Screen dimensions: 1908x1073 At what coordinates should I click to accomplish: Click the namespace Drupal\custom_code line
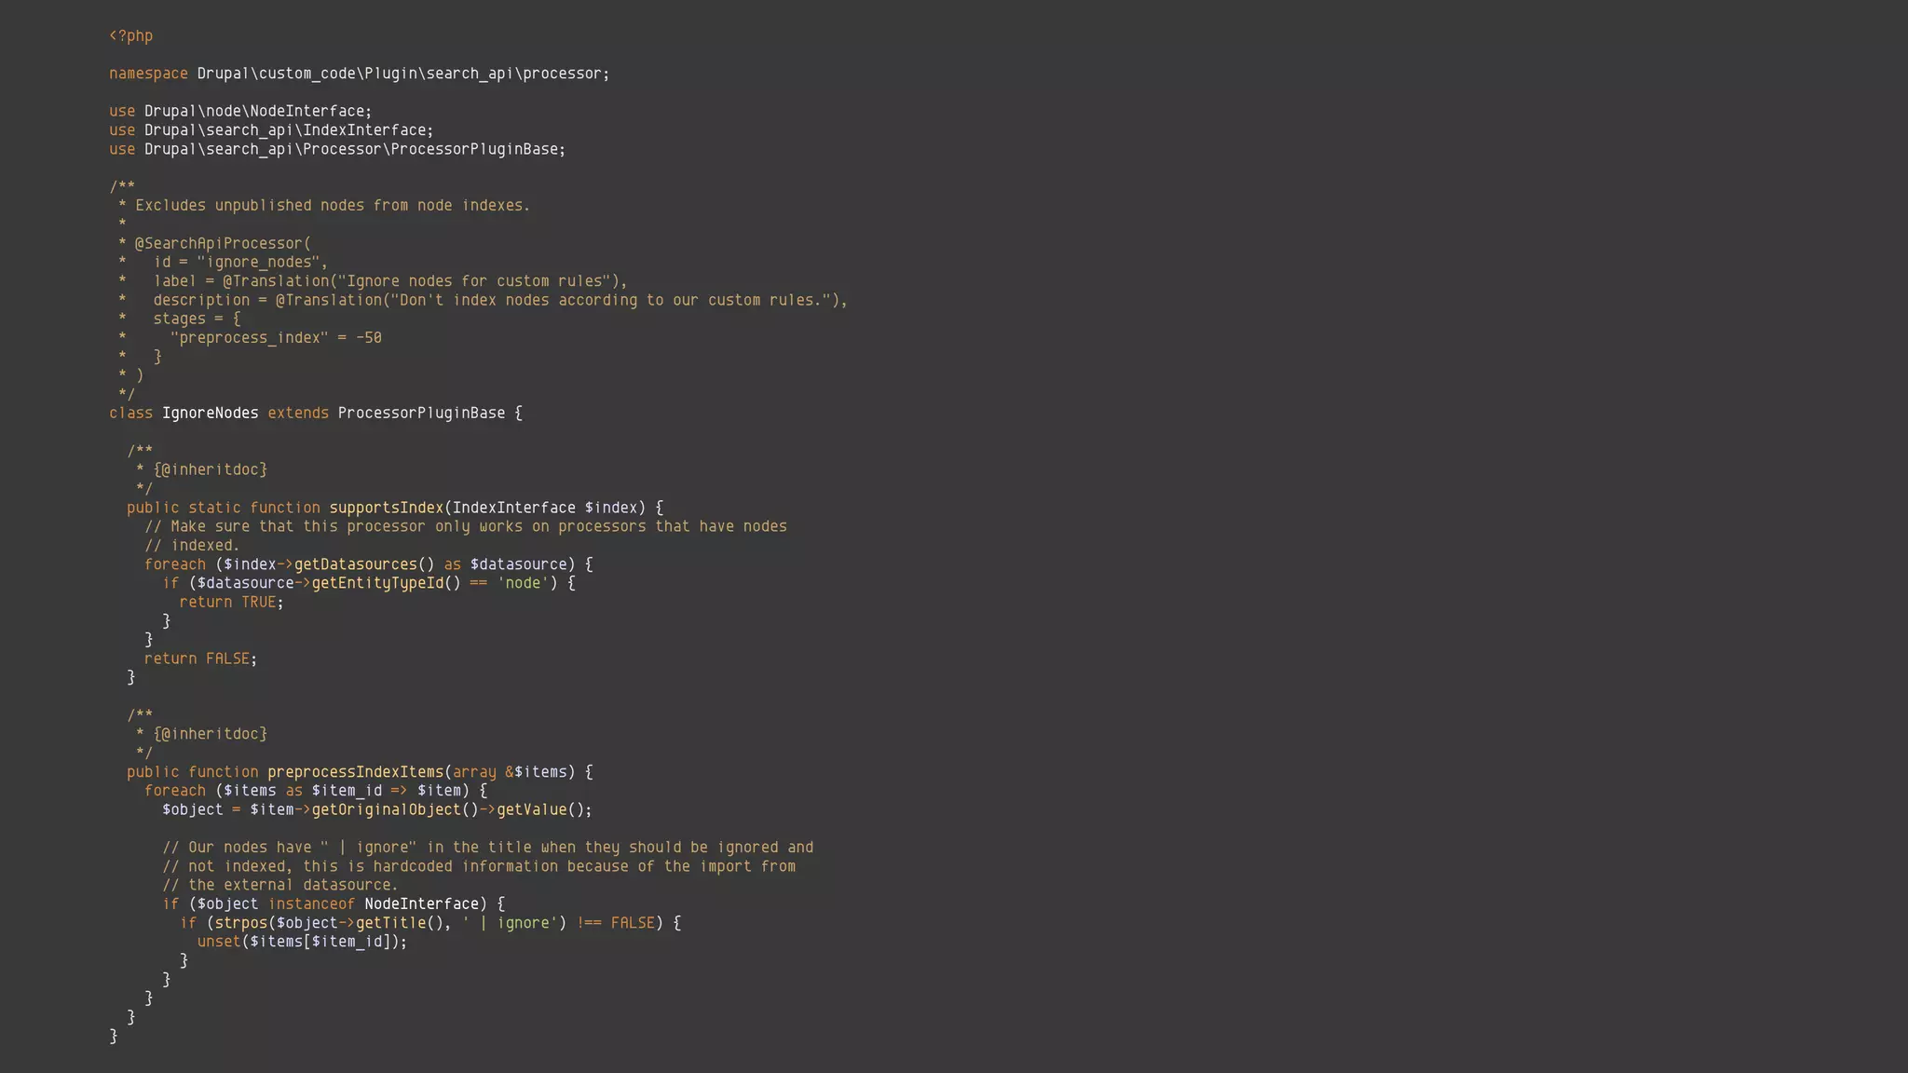point(360,74)
